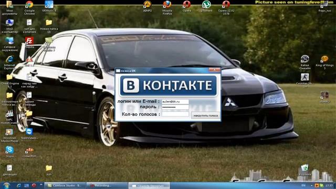Open Мой компьютер desktop icon
Image resolution: width=336 pixels, height=189 pixels.
[x=9, y=26]
